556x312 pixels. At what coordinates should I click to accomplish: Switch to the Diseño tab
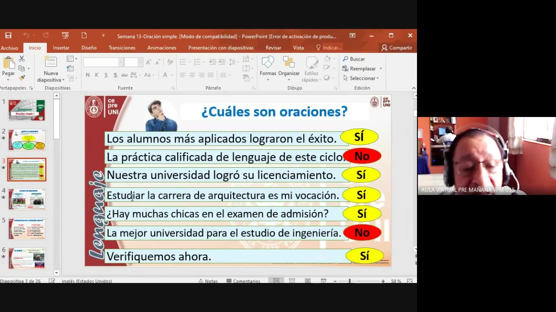[89, 48]
